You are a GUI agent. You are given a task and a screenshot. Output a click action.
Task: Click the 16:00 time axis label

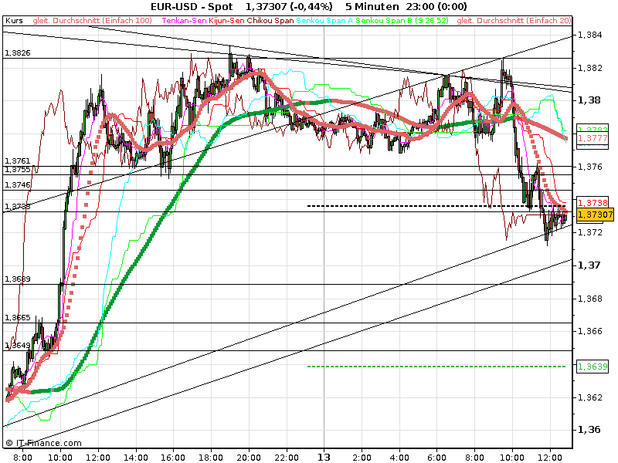pyautogui.click(x=173, y=458)
